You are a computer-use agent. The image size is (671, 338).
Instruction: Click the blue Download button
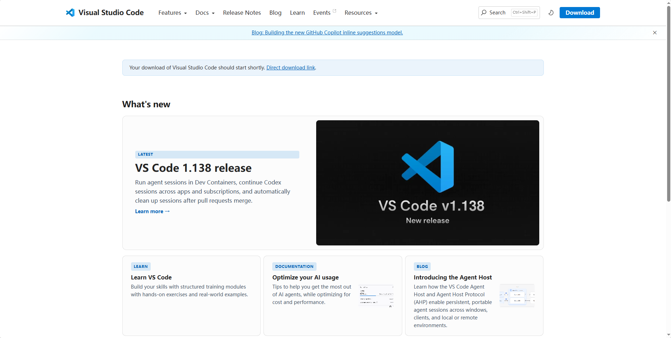tap(580, 13)
